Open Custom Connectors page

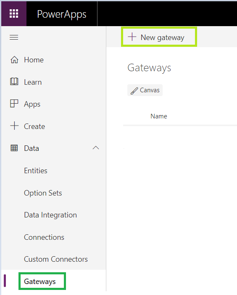click(x=56, y=259)
